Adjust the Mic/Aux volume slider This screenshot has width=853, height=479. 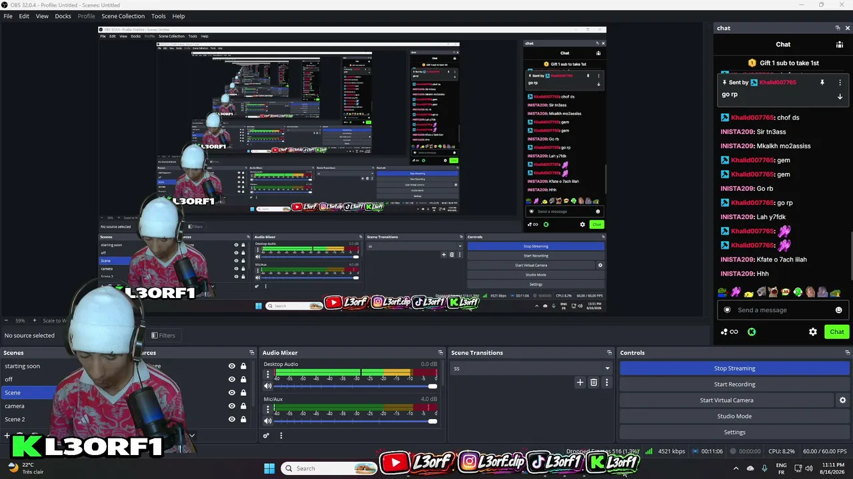click(355, 421)
